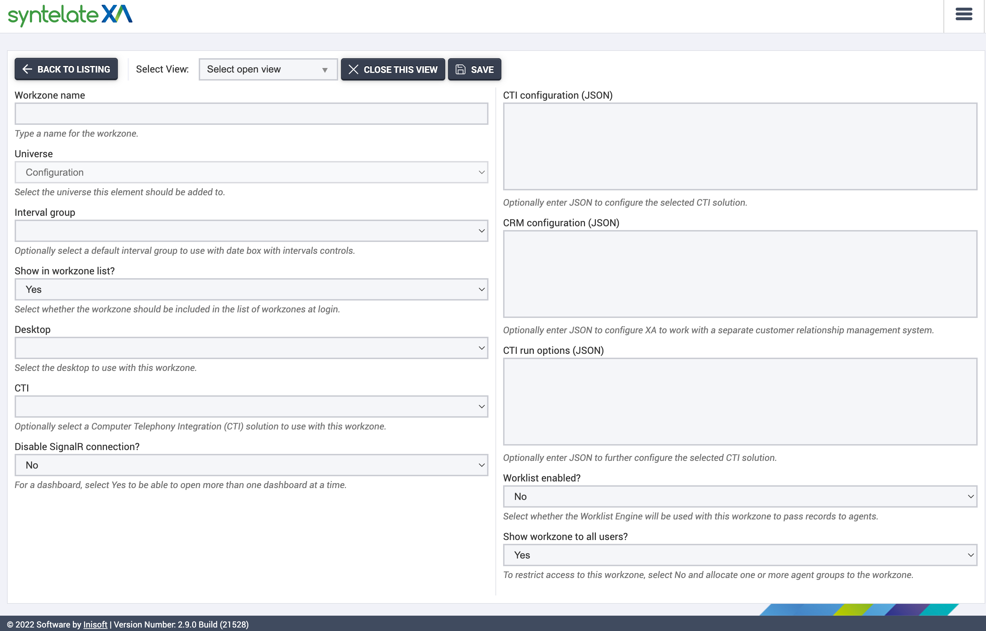Click the Syntelate XA logo
The height and width of the screenshot is (631, 986).
click(70, 15)
